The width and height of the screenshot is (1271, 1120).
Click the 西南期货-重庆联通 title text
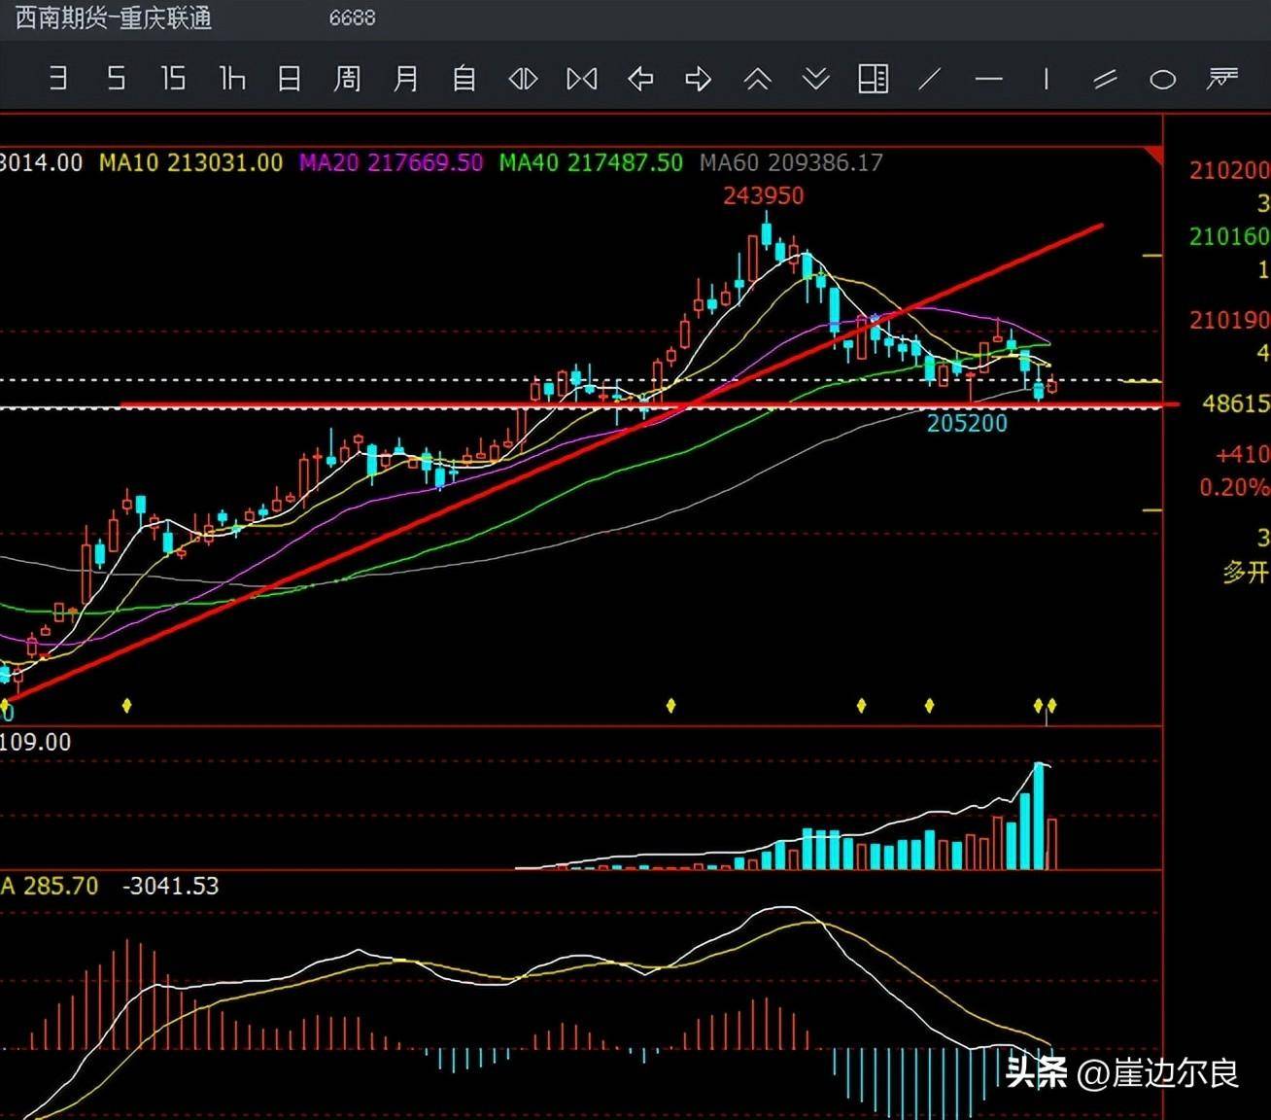click(x=114, y=17)
